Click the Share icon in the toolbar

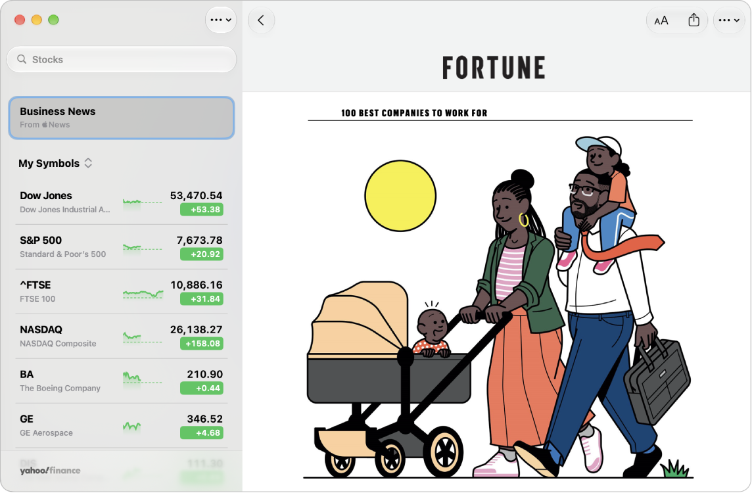pos(693,20)
